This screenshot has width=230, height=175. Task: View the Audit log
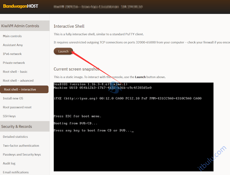pyautogui.click(x=9, y=163)
